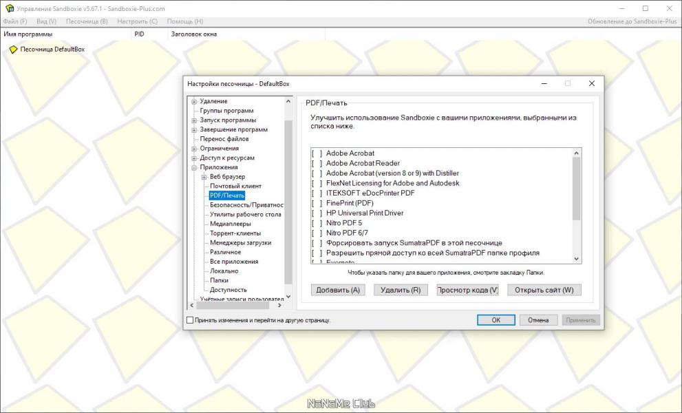This screenshot has height=413, width=682.
Task: Select the yellow DefaultBox sandbox icon
Action: (14, 50)
